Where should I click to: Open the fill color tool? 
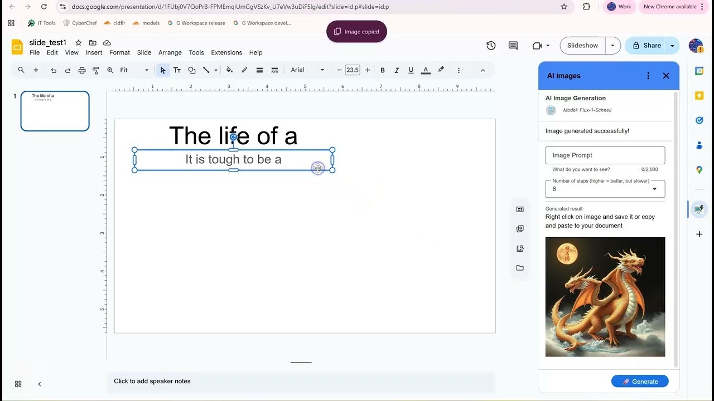tap(229, 70)
